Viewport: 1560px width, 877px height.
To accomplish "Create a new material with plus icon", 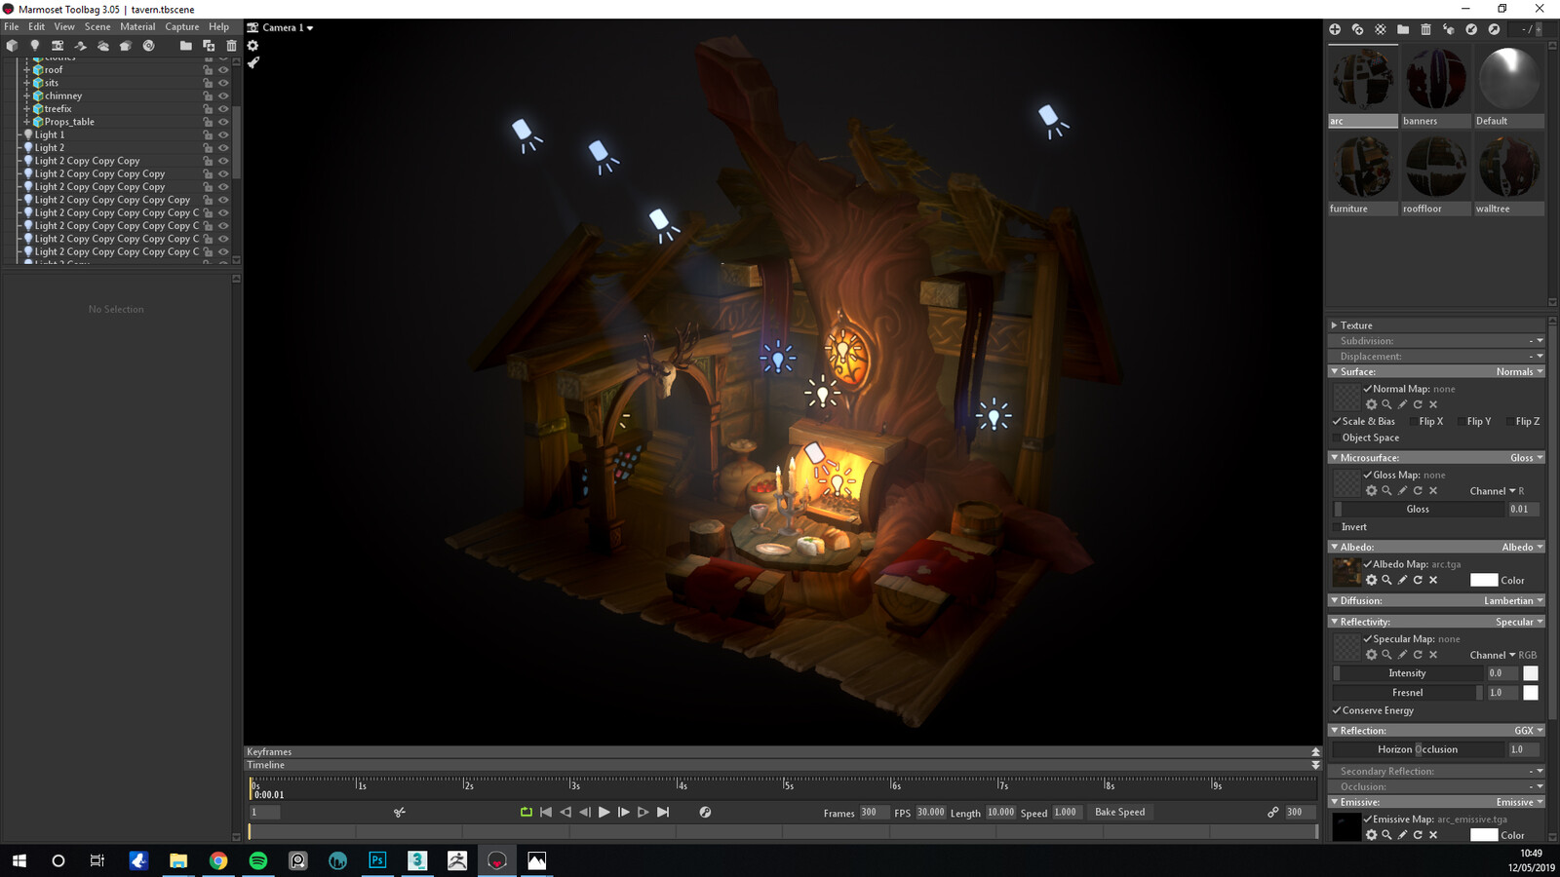I will (x=1335, y=29).
